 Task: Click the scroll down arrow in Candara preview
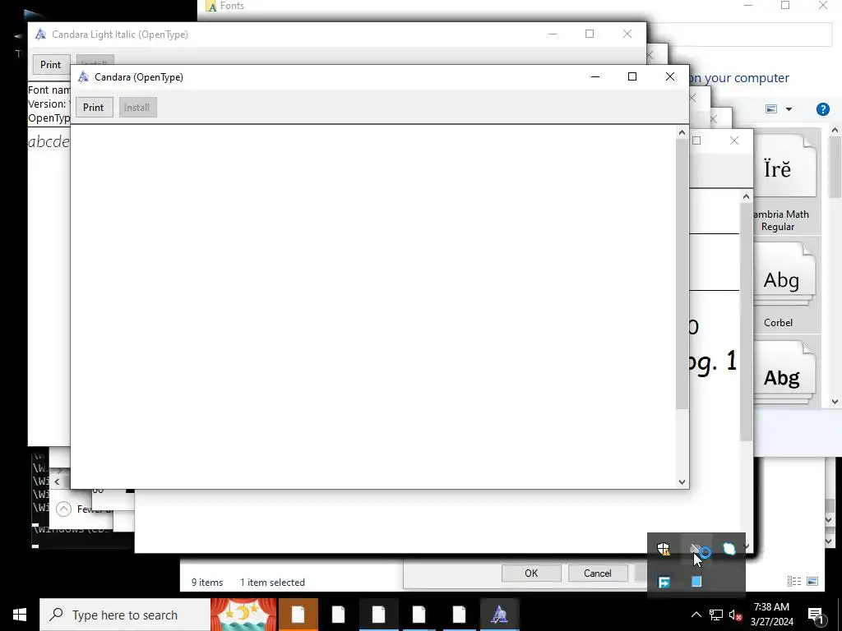click(x=682, y=481)
